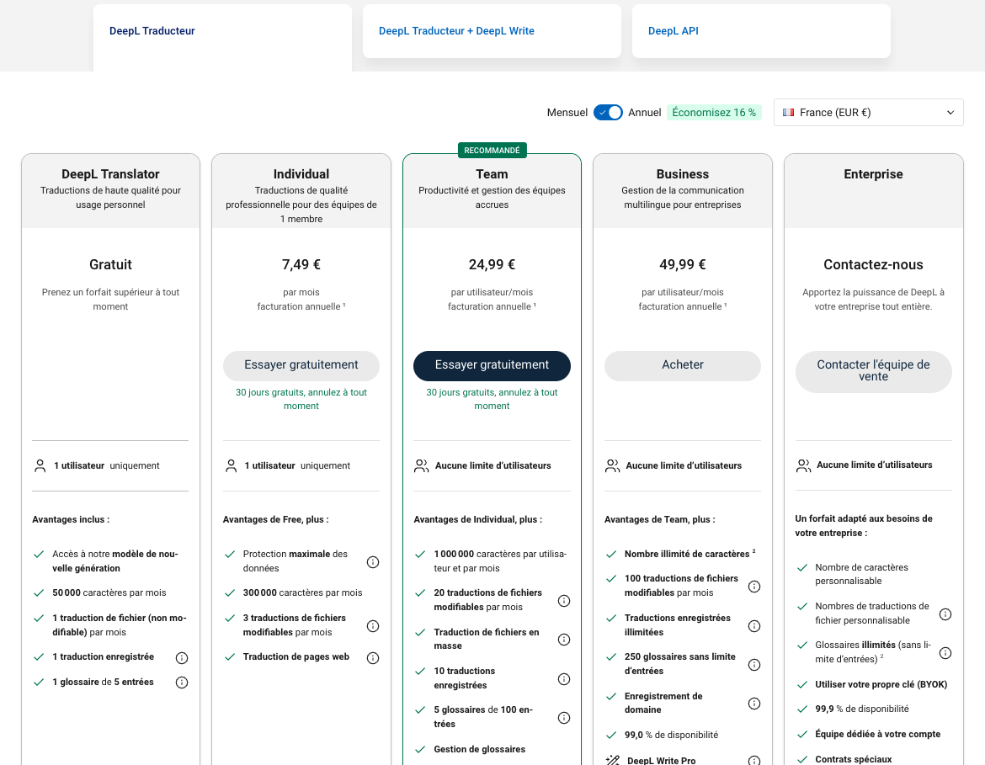985x765 pixels.
Task: Click the Individual plan title
Action: tap(301, 174)
